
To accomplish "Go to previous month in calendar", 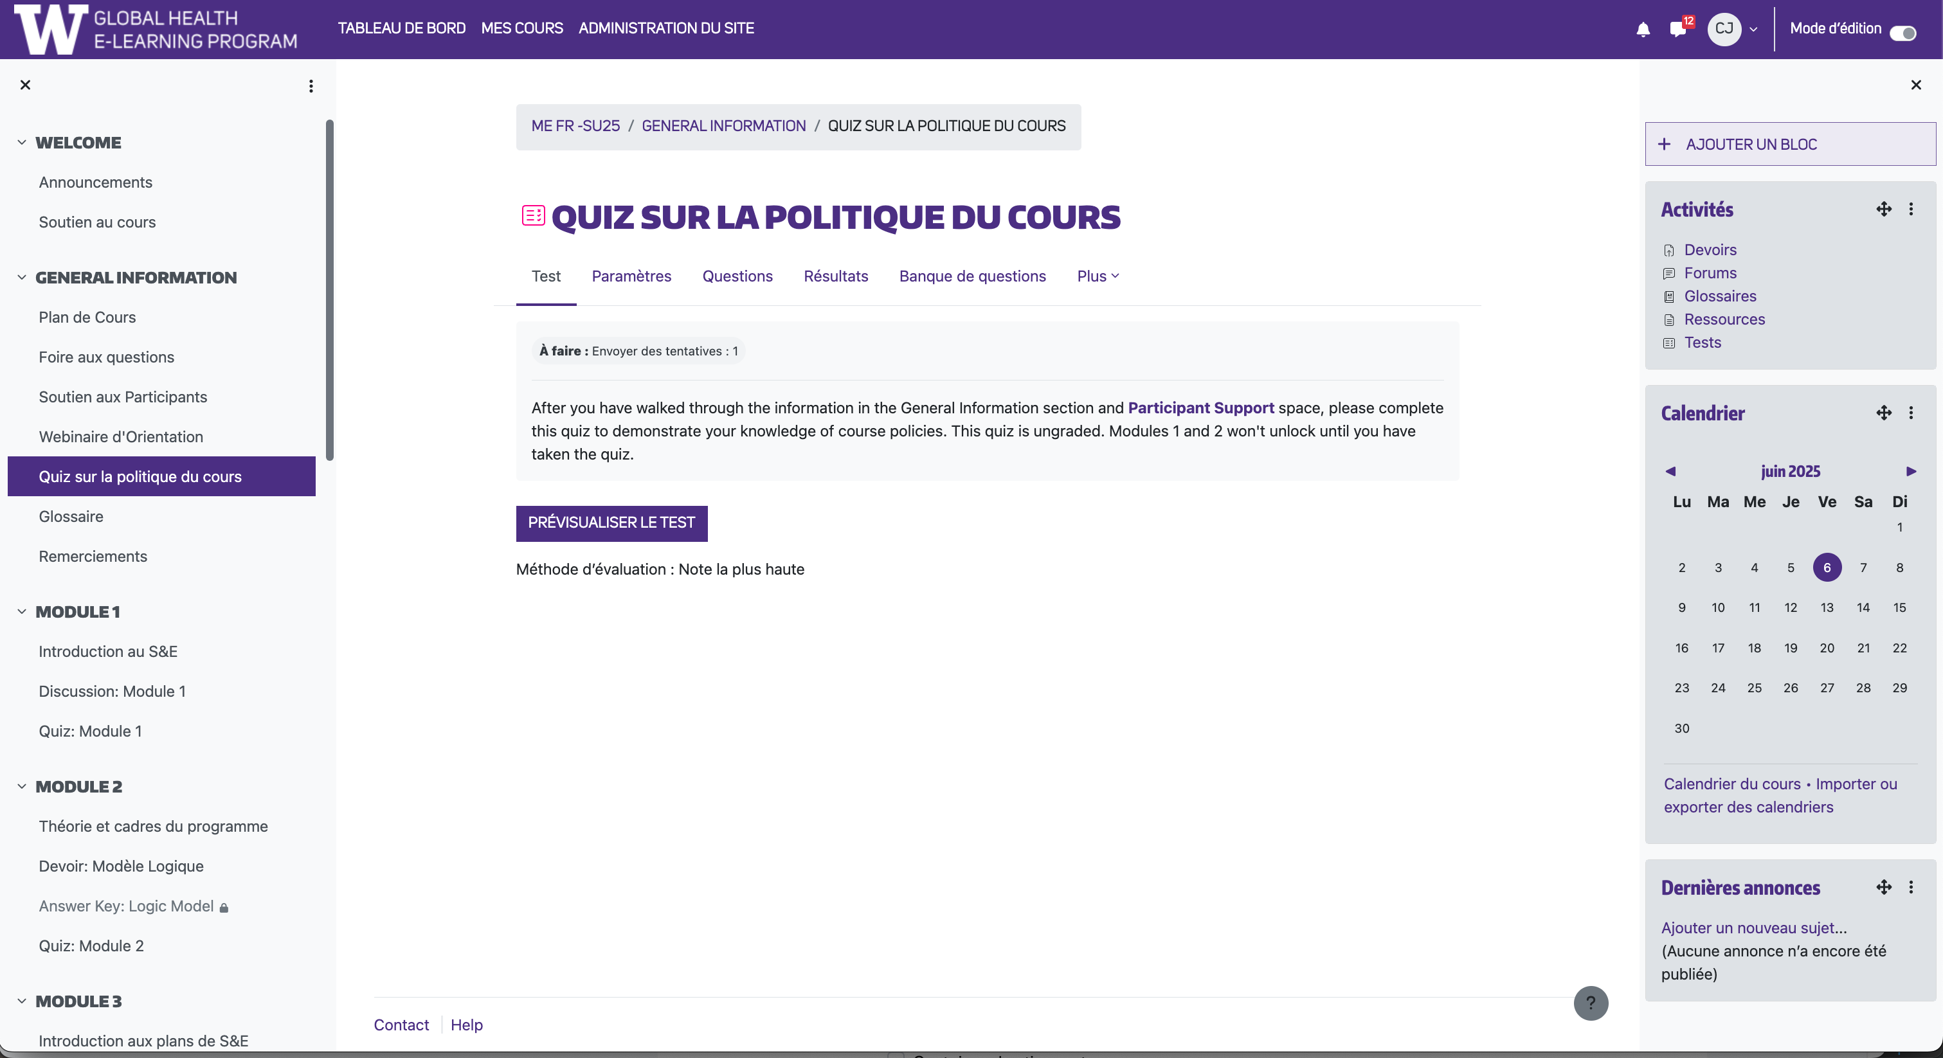I will pos(1670,471).
